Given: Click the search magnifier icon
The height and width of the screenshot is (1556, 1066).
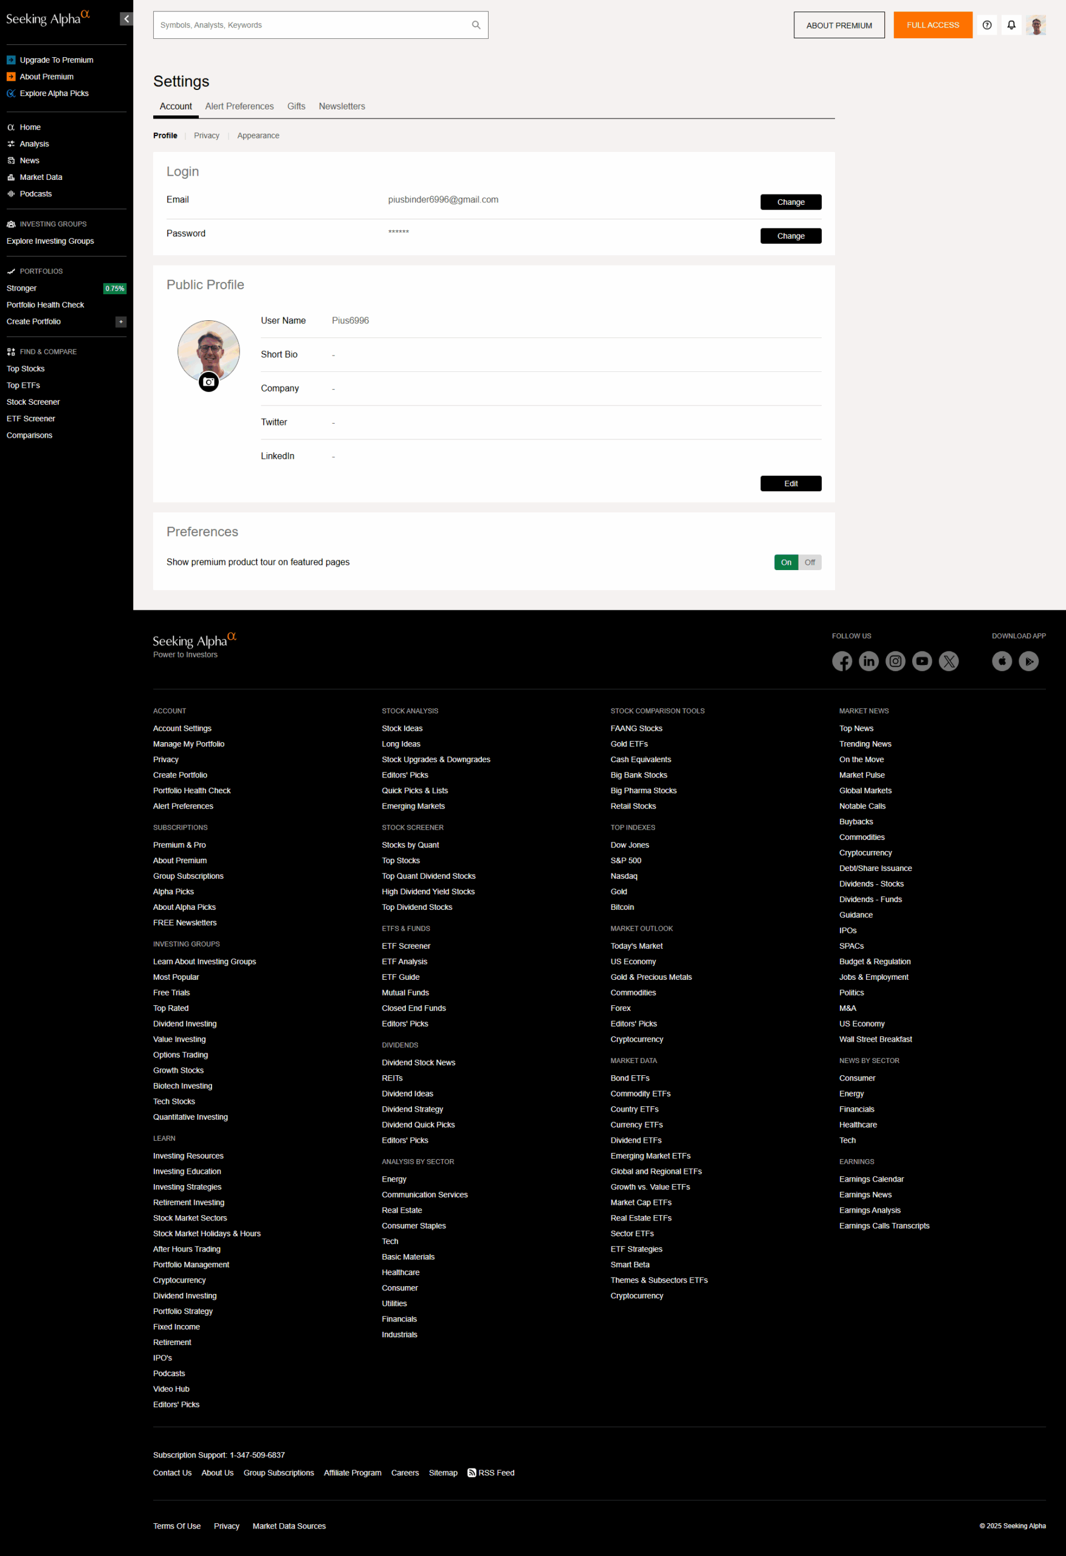Looking at the screenshot, I should tap(476, 26).
